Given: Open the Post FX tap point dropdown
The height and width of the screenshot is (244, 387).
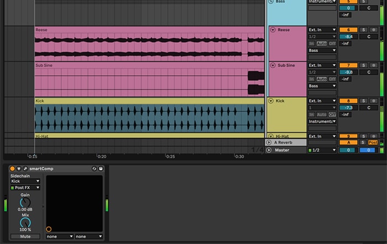Looking at the screenshot, I should pyautogui.click(x=25, y=188).
